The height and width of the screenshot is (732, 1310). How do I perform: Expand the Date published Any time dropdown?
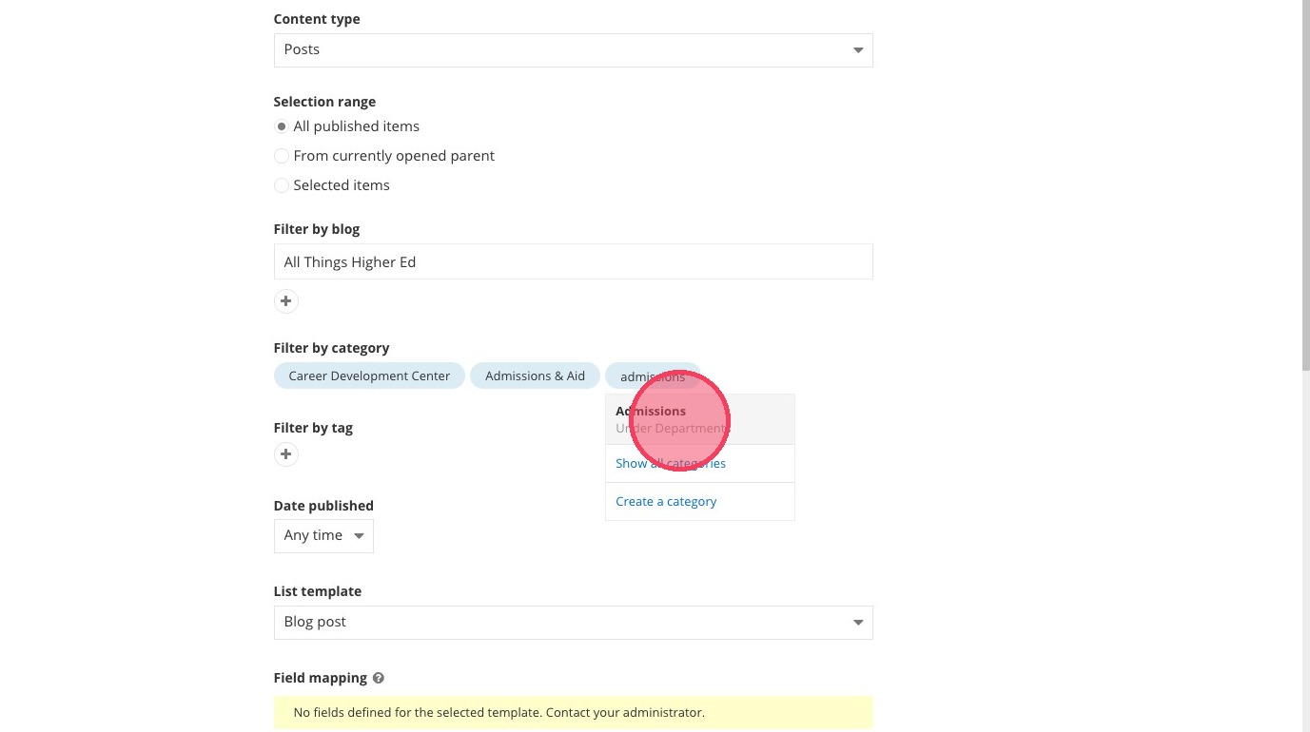tap(323, 536)
